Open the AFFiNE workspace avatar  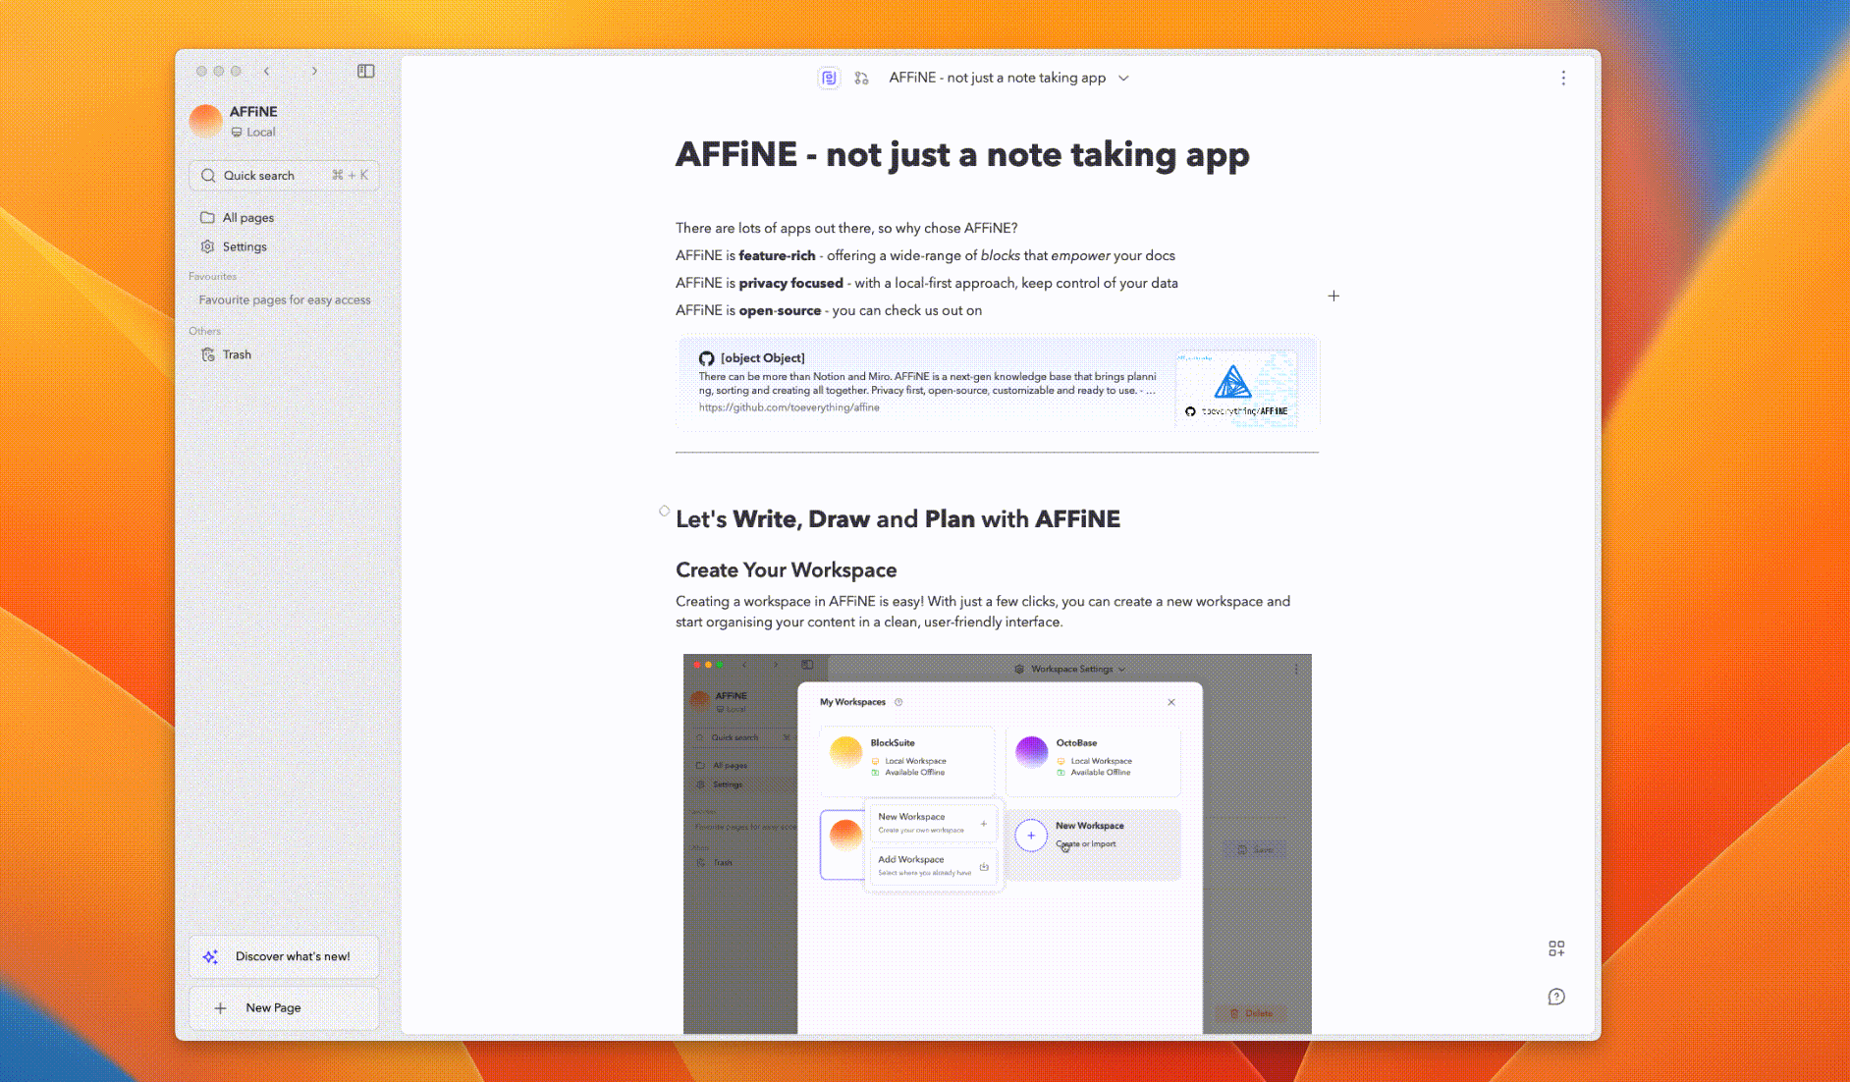(205, 120)
